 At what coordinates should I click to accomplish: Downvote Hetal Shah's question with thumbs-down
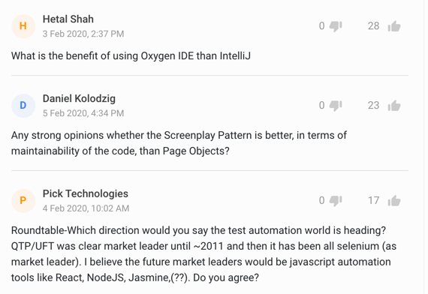click(x=336, y=26)
